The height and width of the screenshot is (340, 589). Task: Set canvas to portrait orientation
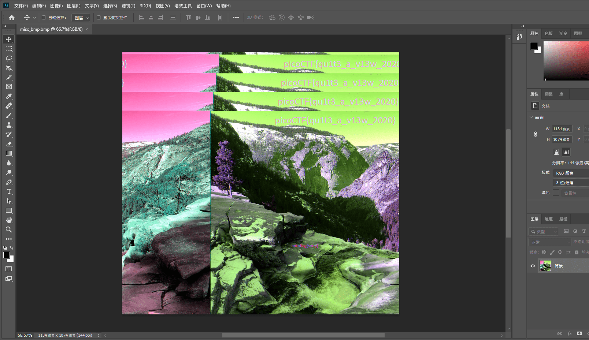click(x=556, y=152)
